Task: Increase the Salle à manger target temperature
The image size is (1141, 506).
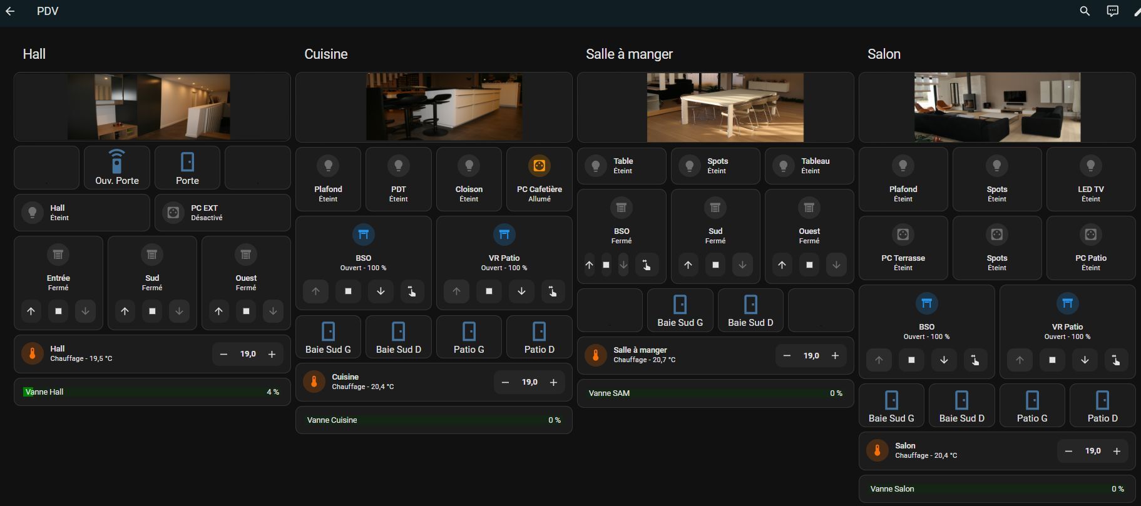Action: 835,355
